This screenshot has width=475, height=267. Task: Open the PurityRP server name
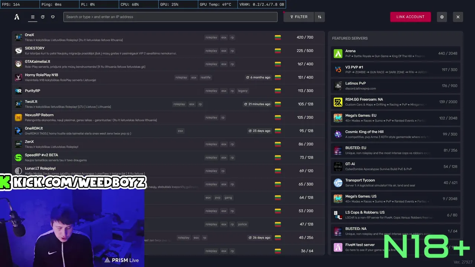(x=32, y=90)
